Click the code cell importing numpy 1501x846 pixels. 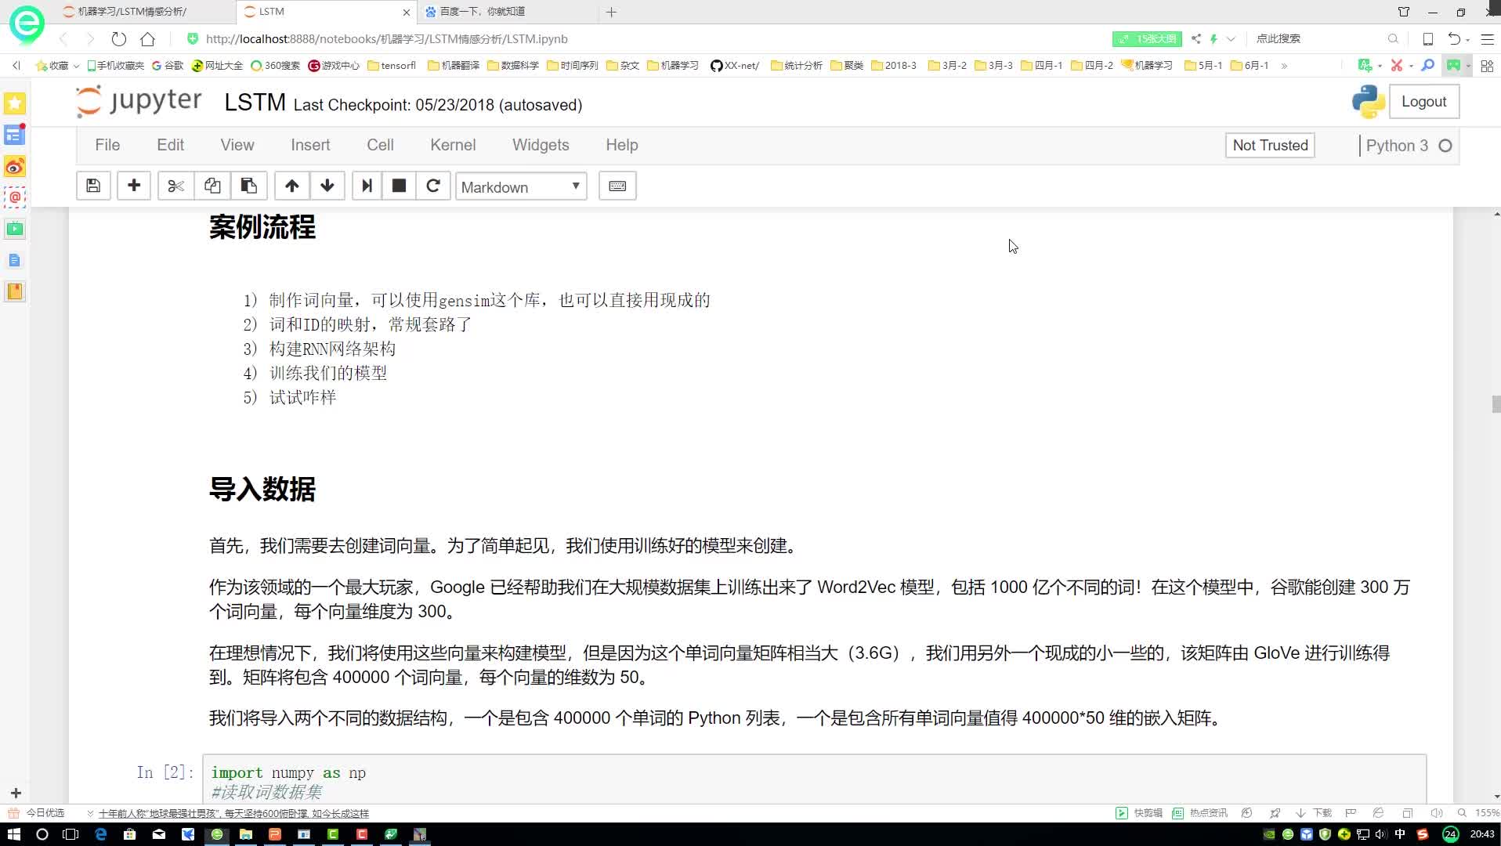coord(815,779)
